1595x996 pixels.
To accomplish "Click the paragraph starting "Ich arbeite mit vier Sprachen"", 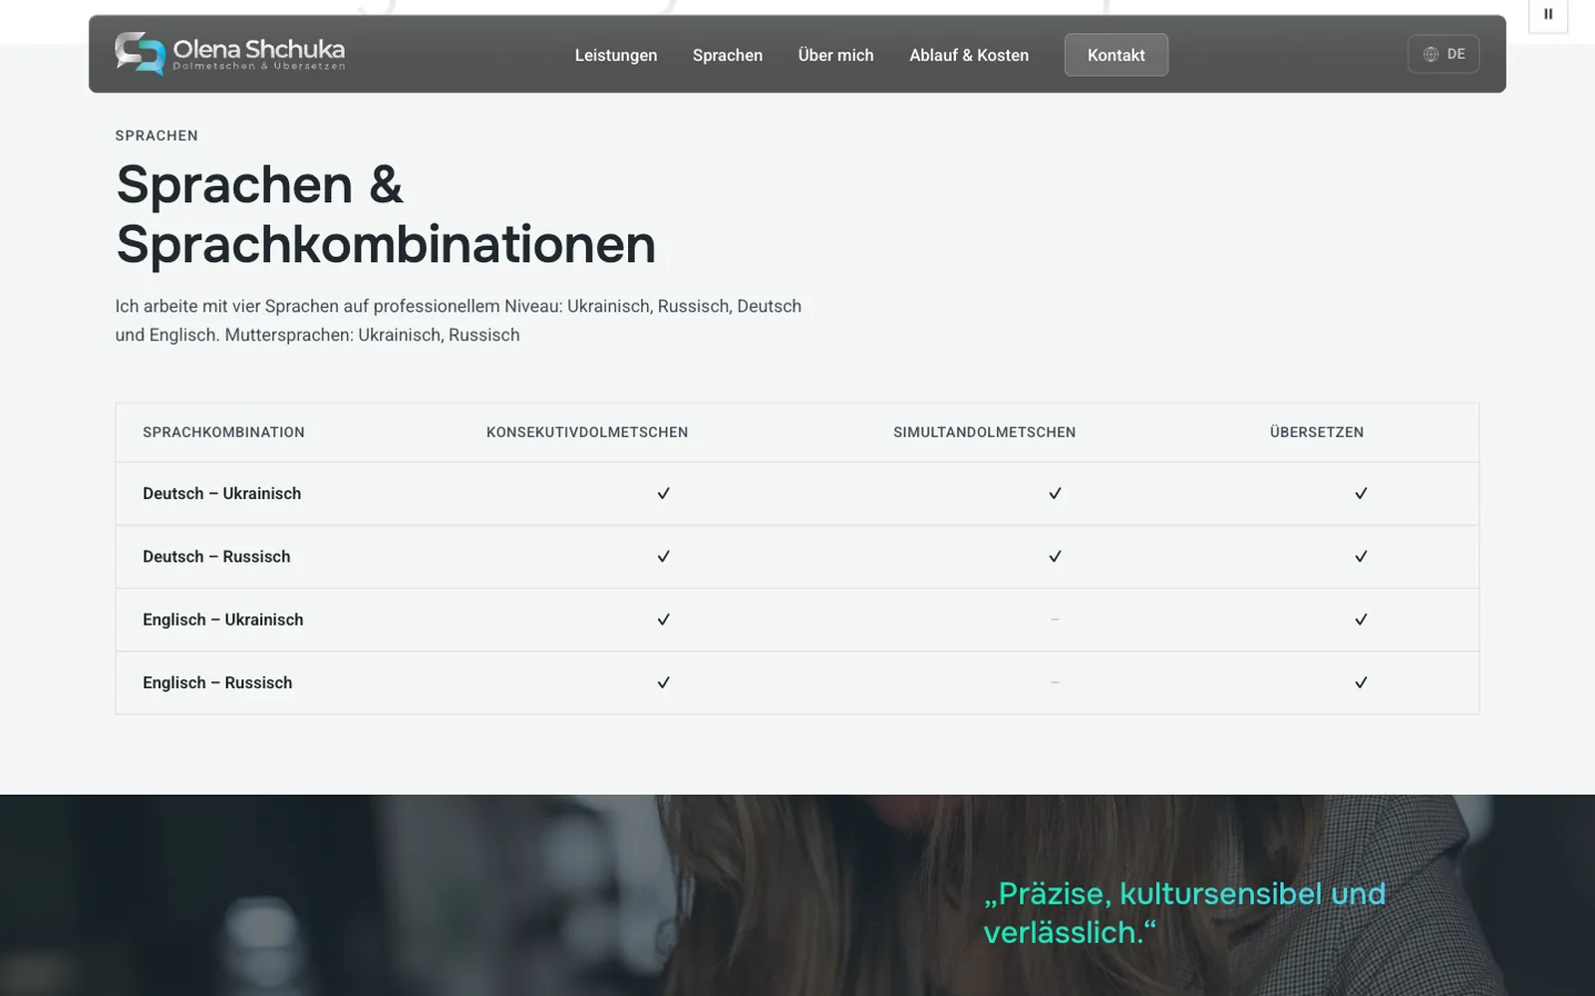I will [459, 321].
